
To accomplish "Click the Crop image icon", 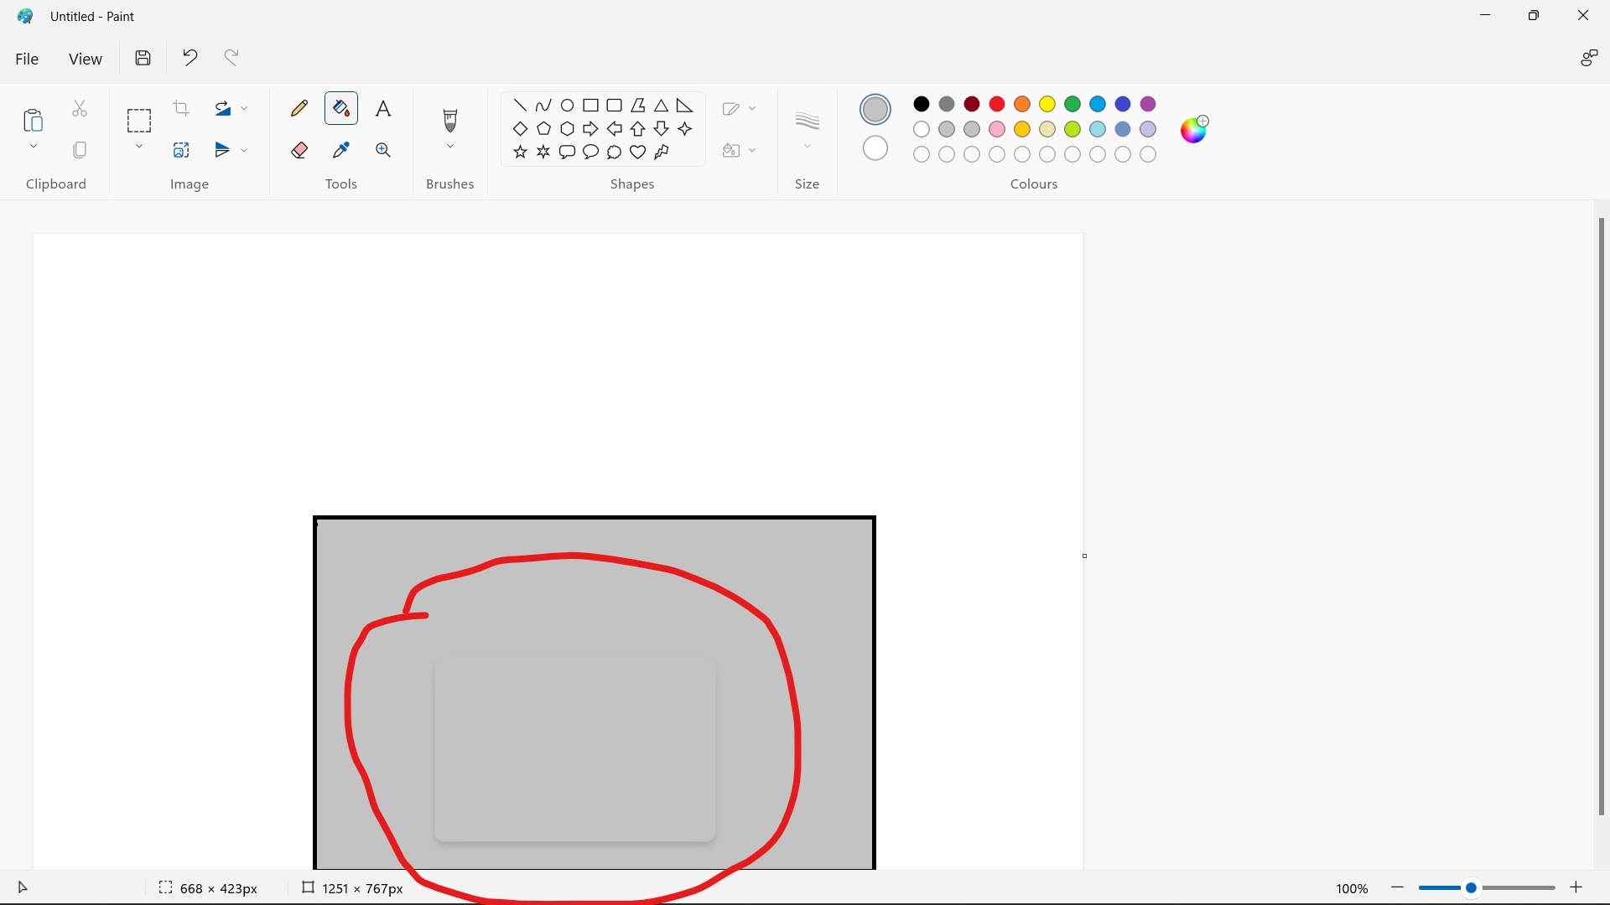I will pos(181,109).
